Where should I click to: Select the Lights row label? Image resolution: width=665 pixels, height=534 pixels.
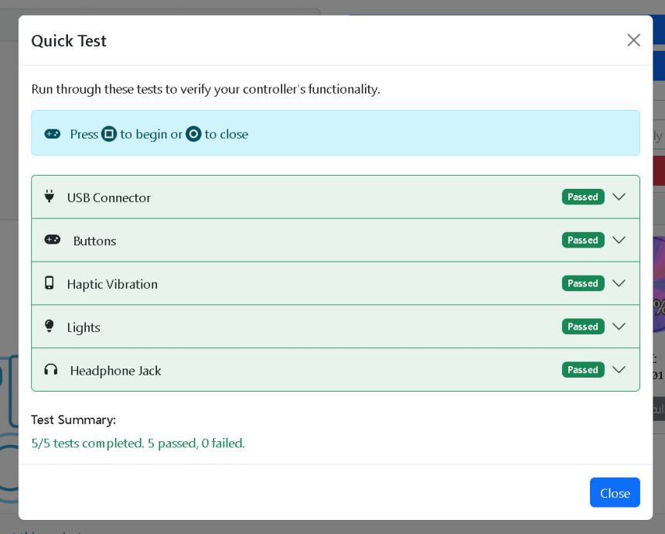point(84,327)
